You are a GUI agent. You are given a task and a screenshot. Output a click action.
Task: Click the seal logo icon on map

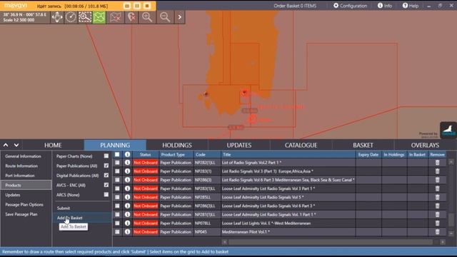(448, 130)
